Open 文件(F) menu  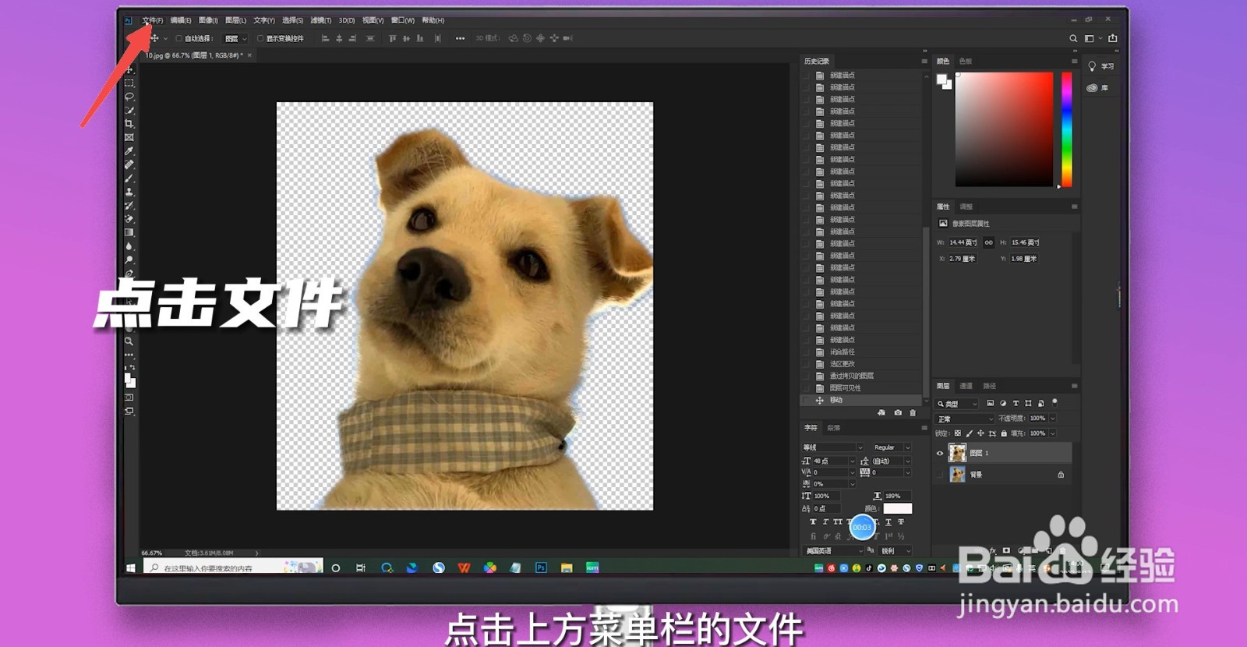pos(152,20)
